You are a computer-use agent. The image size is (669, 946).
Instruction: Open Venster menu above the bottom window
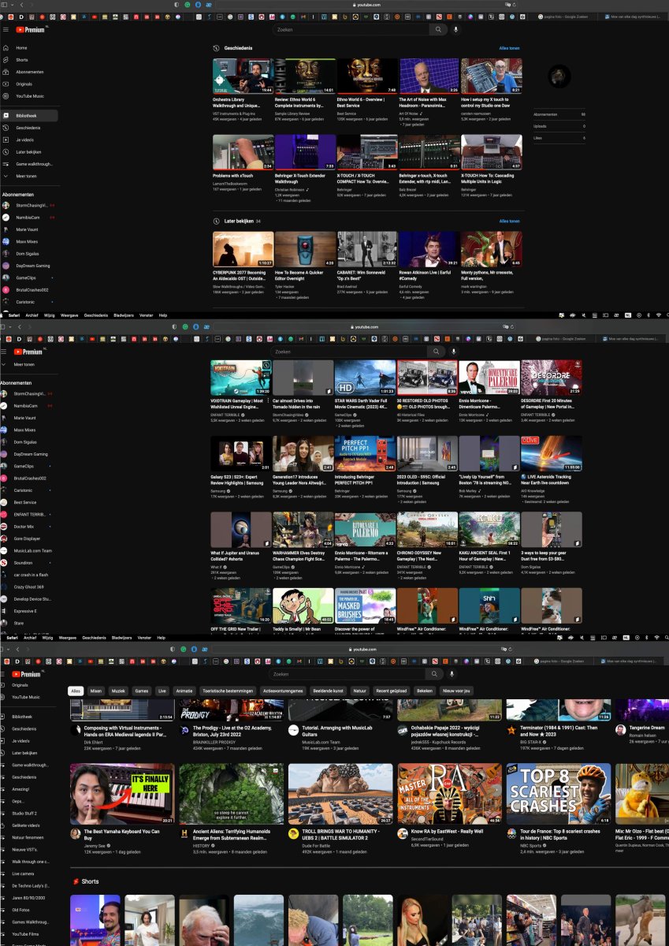(144, 637)
